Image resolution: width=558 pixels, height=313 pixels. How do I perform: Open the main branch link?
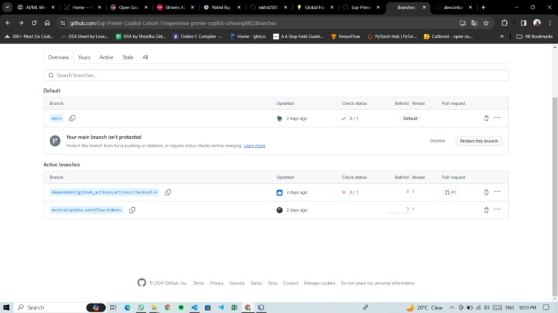tap(56, 118)
